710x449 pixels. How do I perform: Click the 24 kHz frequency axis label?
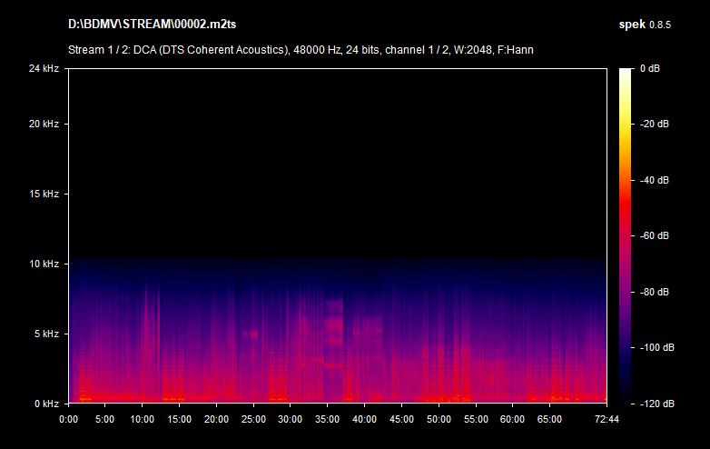(x=43, y=68)
